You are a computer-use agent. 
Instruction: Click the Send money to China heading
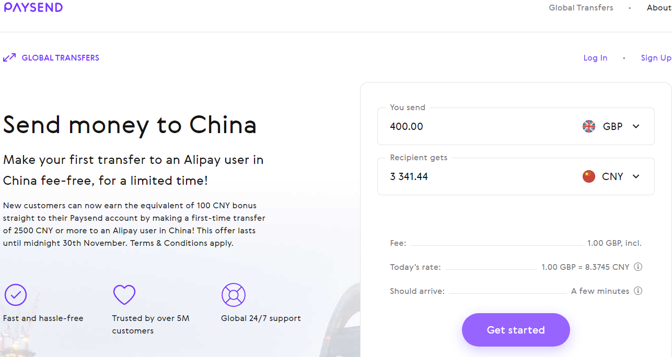130,125
